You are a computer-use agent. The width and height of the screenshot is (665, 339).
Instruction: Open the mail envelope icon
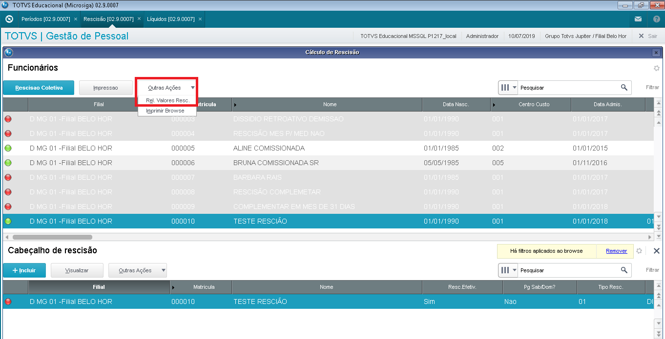[638, 19]
